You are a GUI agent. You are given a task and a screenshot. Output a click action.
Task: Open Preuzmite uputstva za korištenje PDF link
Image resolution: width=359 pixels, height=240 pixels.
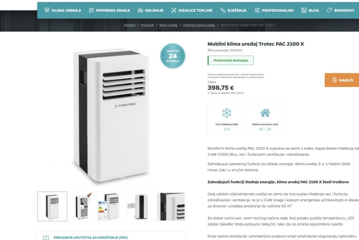tap(91, 238)
